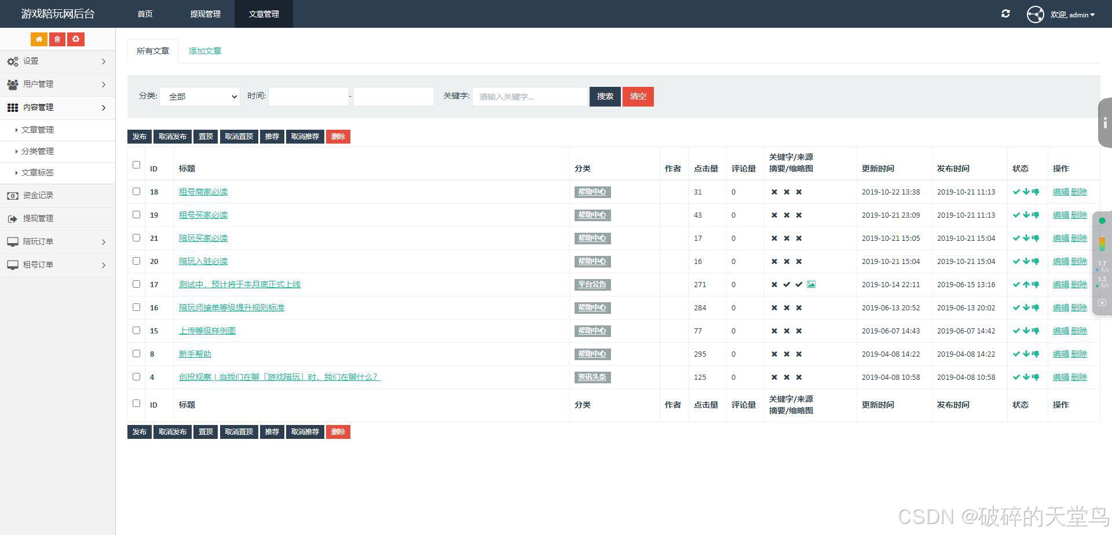Tick checkbox for article ID 21

[x=136, y=237]
